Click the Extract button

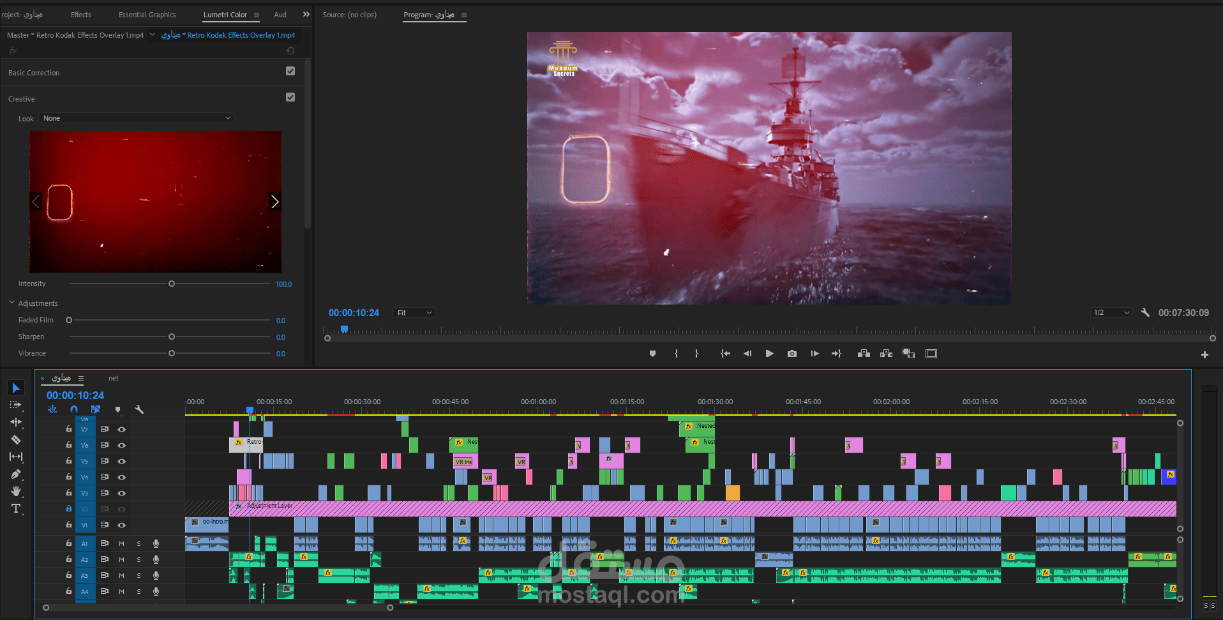click(x=886, y=354)
